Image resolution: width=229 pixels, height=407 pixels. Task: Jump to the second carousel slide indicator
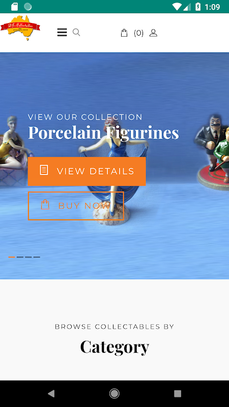20,257
